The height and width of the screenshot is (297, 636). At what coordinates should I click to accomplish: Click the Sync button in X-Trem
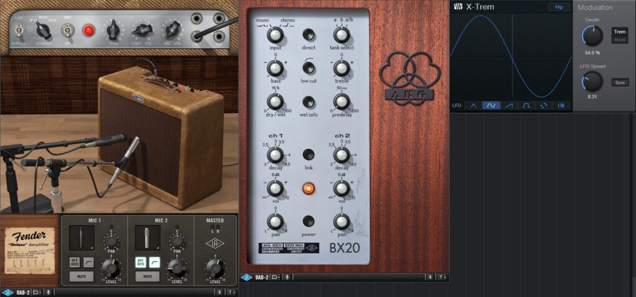click(x=620, y=82)
